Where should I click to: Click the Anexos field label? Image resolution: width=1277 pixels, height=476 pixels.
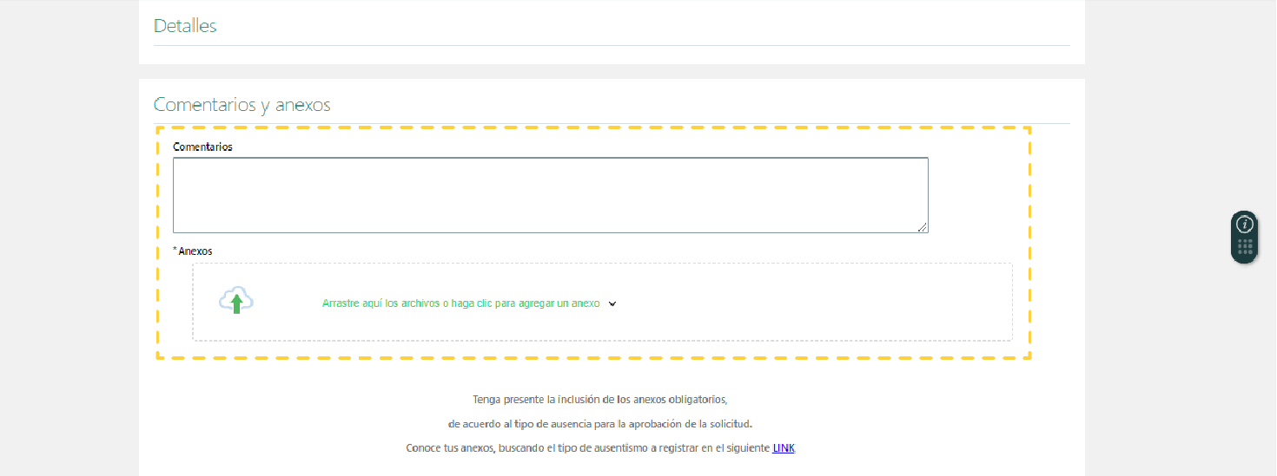[195, 251]
